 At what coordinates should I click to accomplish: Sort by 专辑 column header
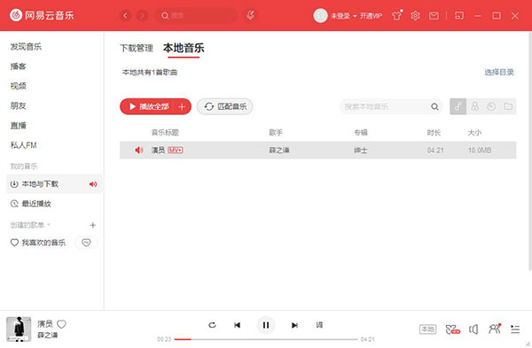click(x=361, y=133)
